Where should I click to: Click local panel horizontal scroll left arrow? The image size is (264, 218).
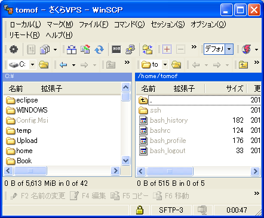coord(8,171)
